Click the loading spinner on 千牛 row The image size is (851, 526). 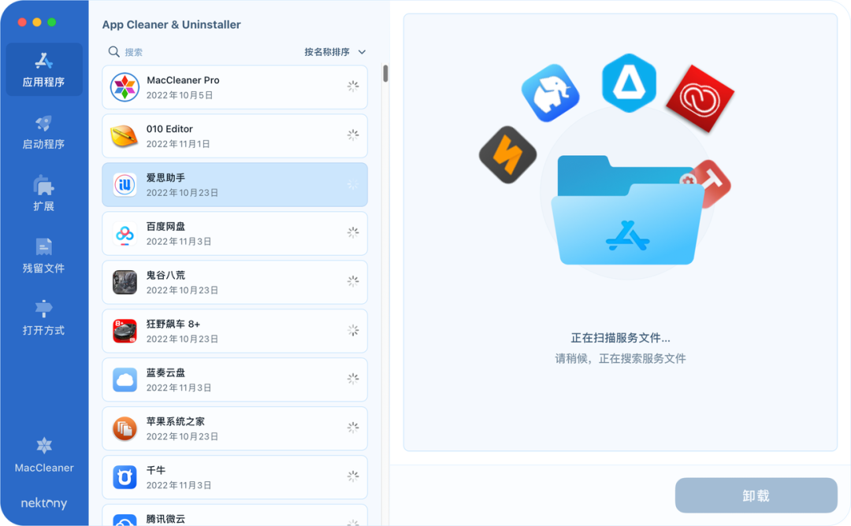point(353,476)
